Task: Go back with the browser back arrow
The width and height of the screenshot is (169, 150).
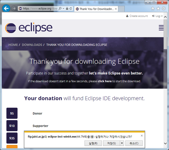Action: click(6, 8)
